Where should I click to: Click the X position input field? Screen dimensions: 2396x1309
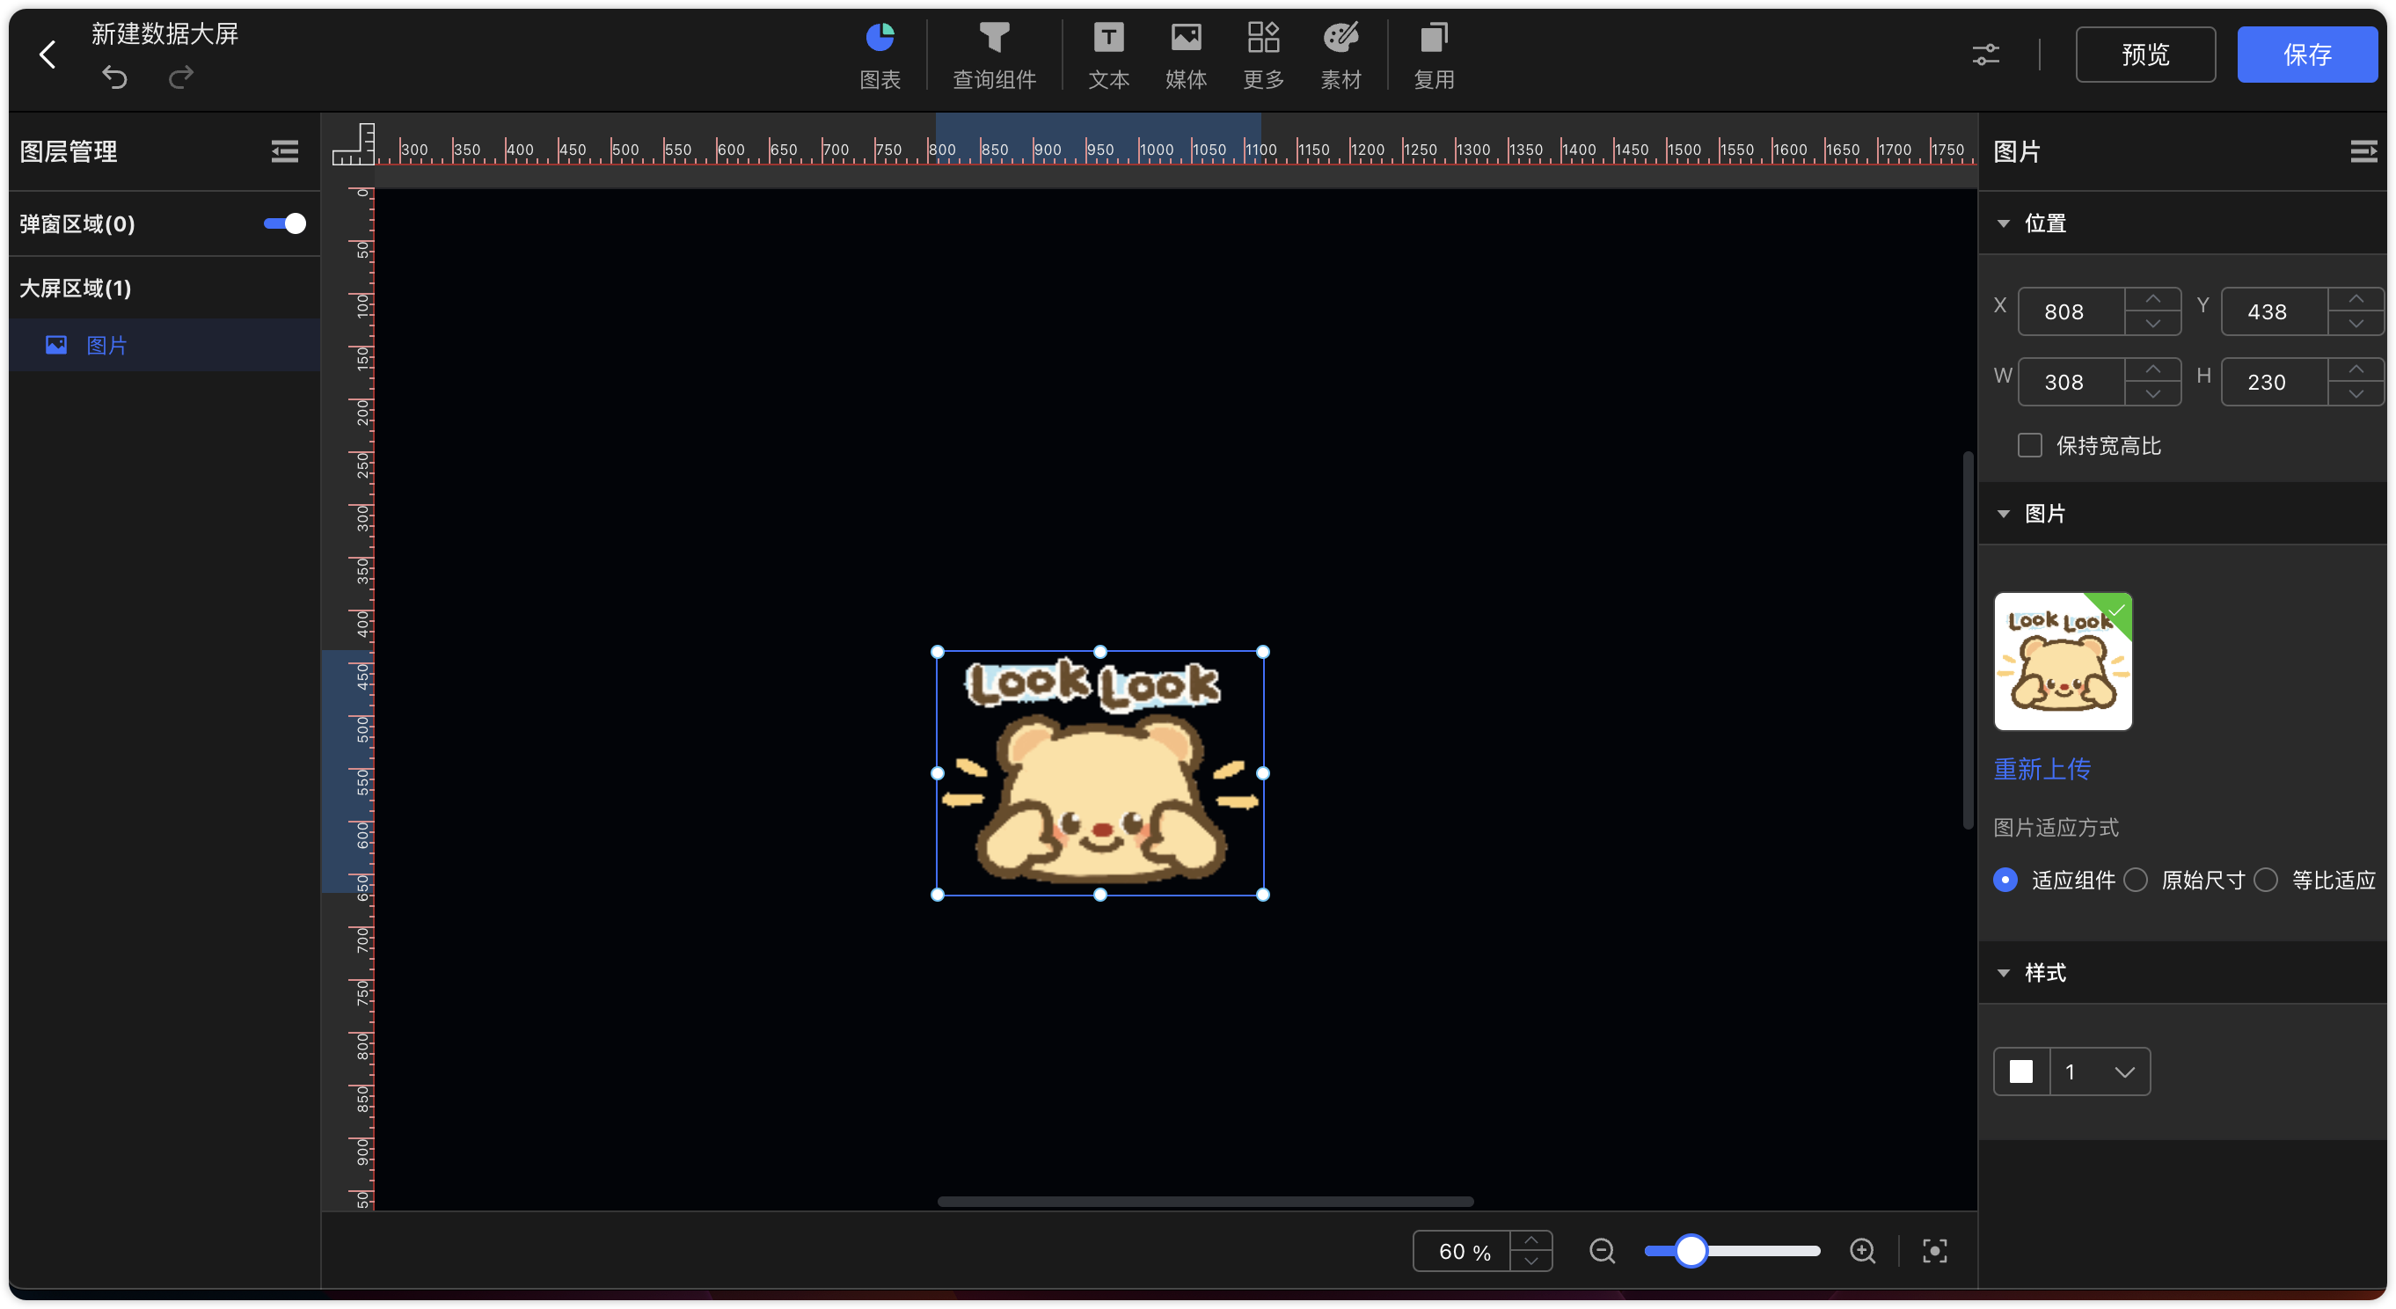(x=2071, y=311)
